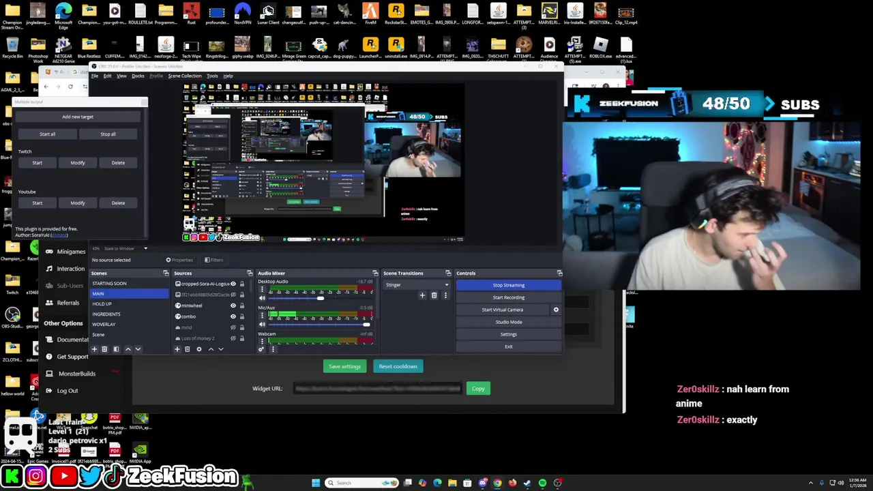Add a new scene with plus icon
873x491 pixels.
click(94, 349)
